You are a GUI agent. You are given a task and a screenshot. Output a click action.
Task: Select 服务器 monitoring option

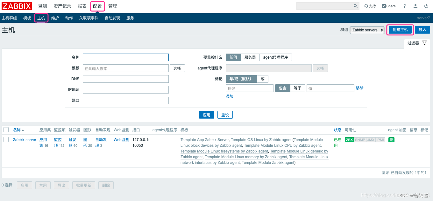(250, 57)
